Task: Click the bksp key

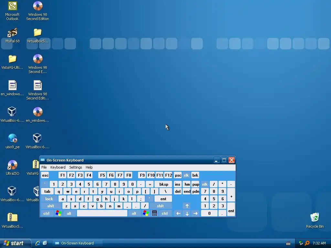Action: click(164, 184)
